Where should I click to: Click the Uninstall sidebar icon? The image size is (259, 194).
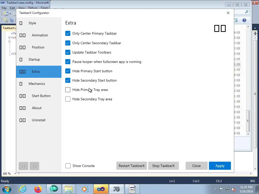23,120
